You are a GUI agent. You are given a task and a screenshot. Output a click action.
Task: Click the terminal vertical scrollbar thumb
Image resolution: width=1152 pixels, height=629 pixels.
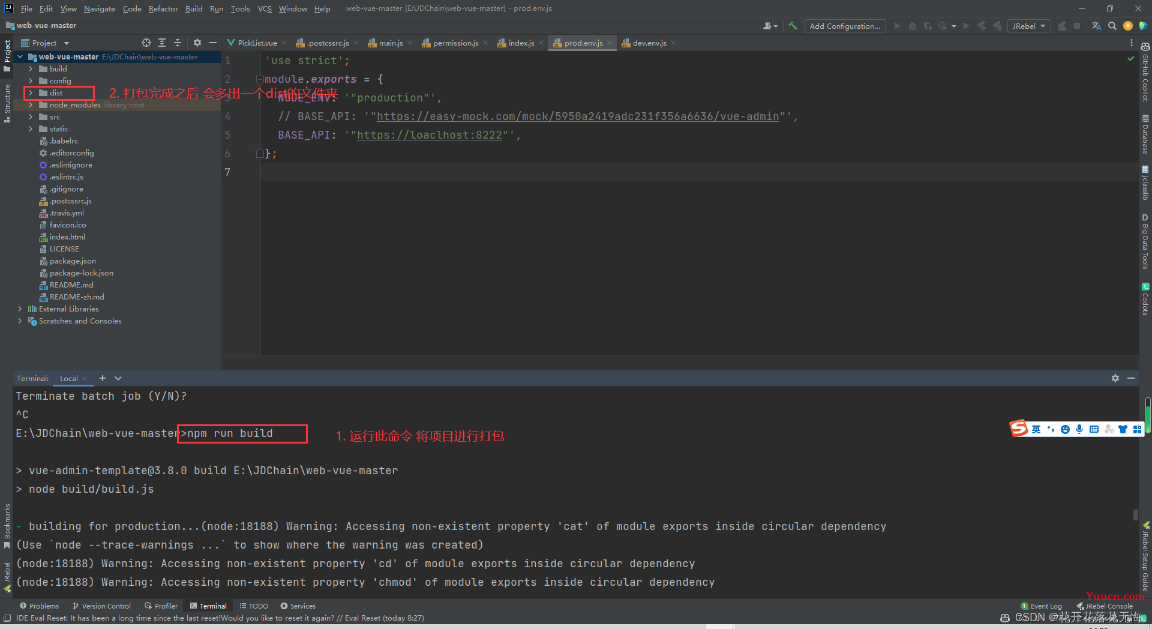[1135, 515]
